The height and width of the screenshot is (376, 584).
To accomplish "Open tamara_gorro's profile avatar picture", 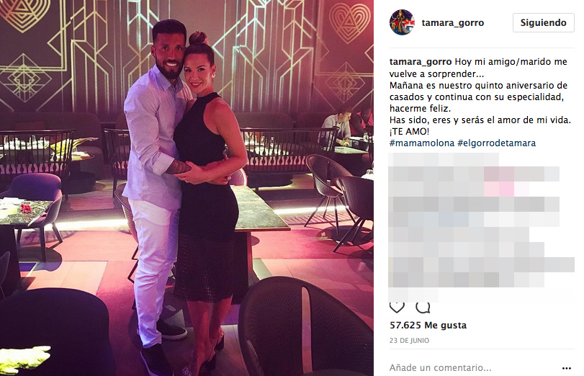I will click(402, 22).
